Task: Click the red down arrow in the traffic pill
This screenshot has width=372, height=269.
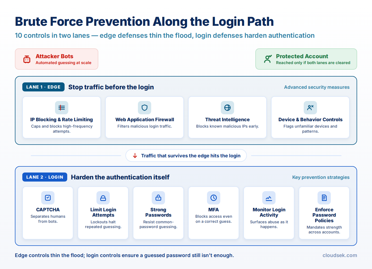Action: tap(135, 155)
